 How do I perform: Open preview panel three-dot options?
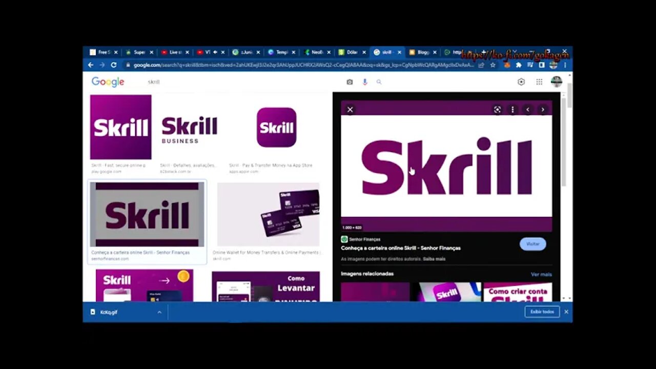512,110
